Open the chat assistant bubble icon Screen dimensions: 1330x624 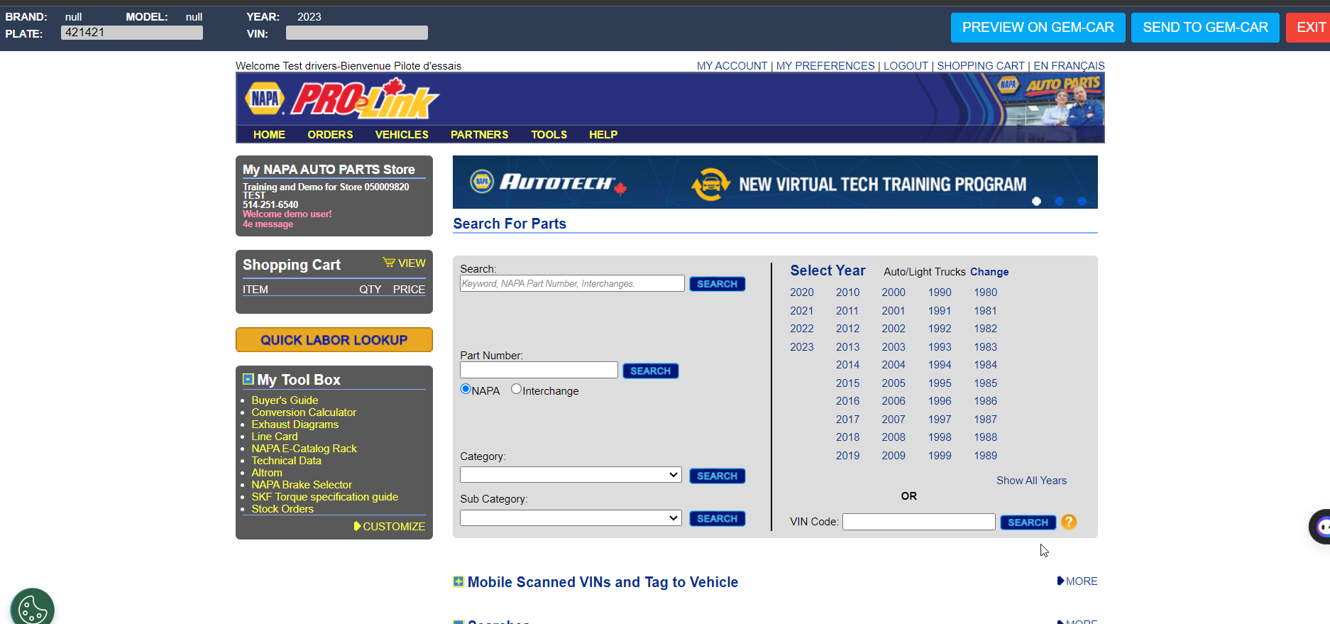click(x=1321, y=527)
